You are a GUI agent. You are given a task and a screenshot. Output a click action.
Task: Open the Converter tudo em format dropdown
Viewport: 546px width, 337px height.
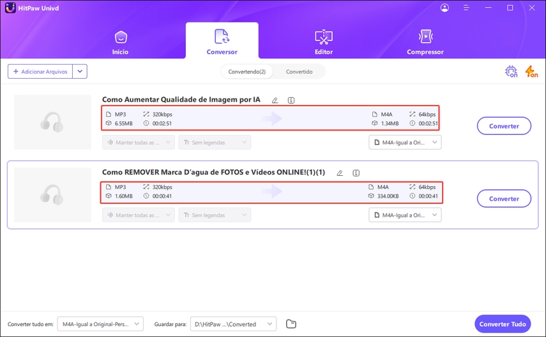click(x=100, y=324)
